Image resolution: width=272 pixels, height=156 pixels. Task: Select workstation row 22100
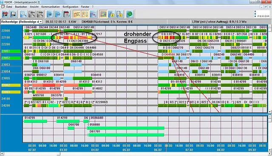click(6, 37)
